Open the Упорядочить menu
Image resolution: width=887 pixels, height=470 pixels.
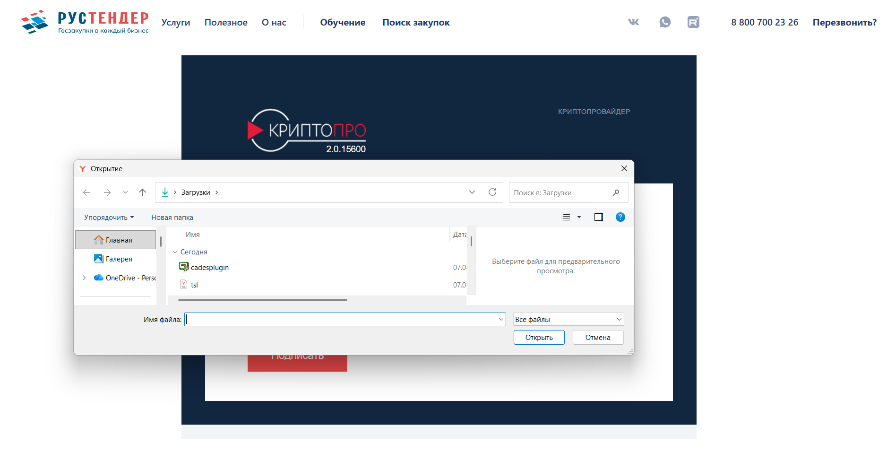click(x=109, y=218)
